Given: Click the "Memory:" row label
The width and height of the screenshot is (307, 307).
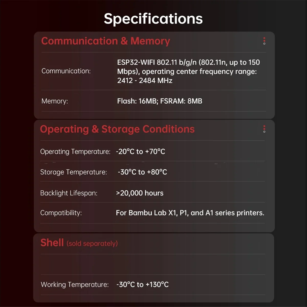Looking at the screenshot, I should point(55,101).
